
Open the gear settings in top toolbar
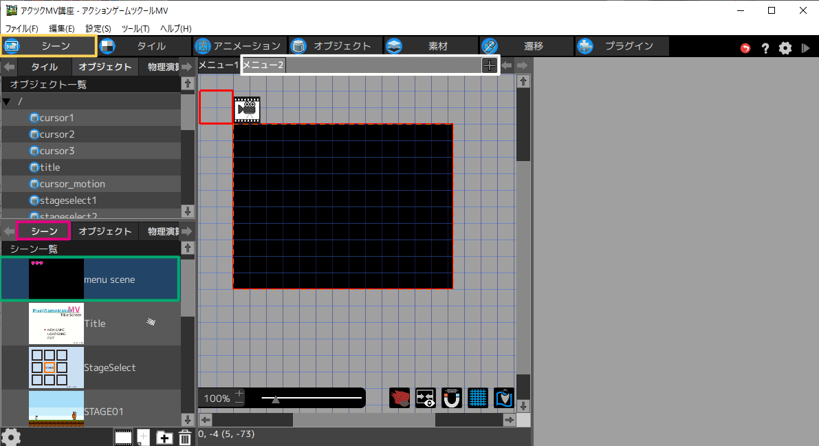(x=785, y=47)
